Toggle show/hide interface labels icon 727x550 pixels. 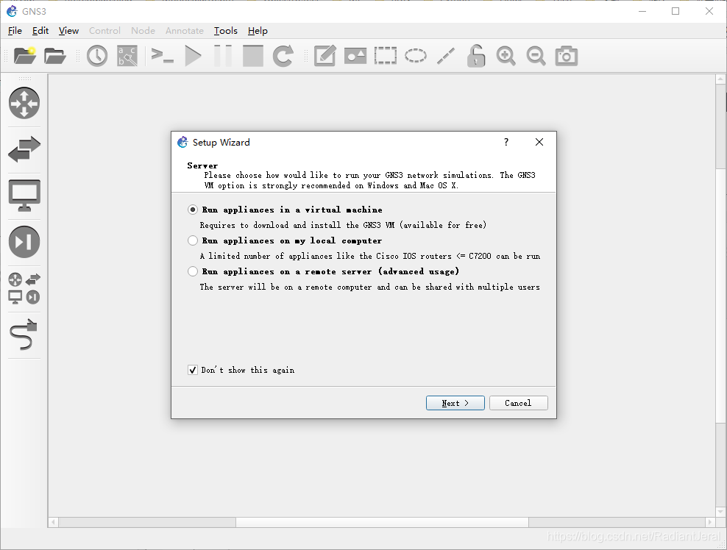pyautogui.click(x=127, y=56)
